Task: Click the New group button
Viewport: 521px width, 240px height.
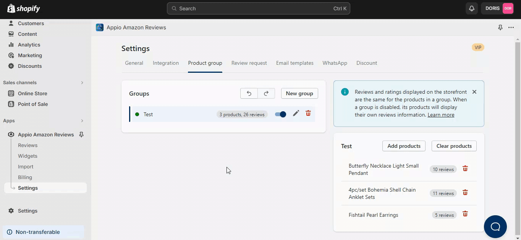Action: (299, 93)
